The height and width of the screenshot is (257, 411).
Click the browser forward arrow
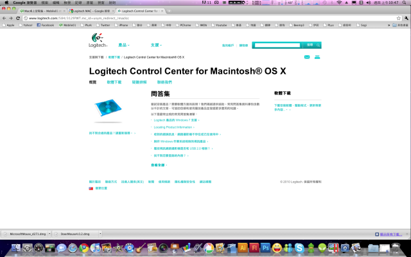pyautogui.click(x=11, y=18)
